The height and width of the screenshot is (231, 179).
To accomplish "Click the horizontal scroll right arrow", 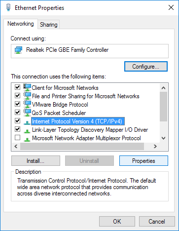I will (155, 146).
